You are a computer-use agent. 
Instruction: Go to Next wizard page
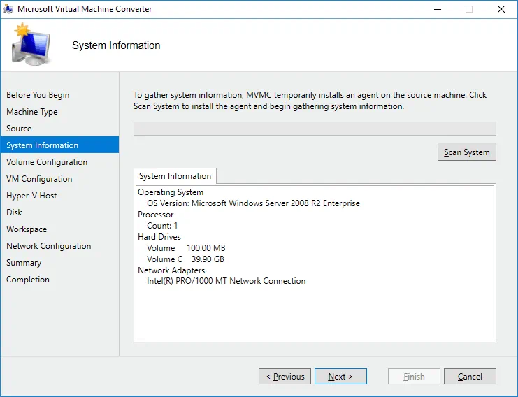(340, 376)
